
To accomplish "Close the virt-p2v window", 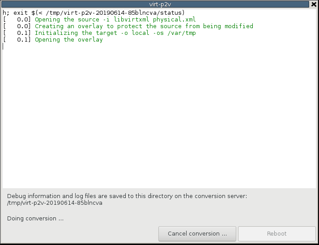I will (x=314, y=4).
